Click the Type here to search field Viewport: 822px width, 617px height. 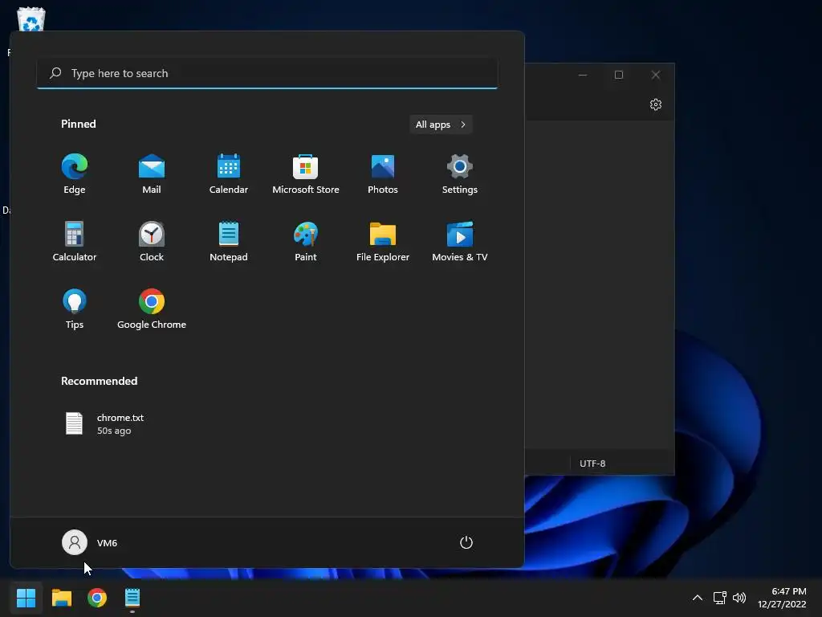[267, 73]
